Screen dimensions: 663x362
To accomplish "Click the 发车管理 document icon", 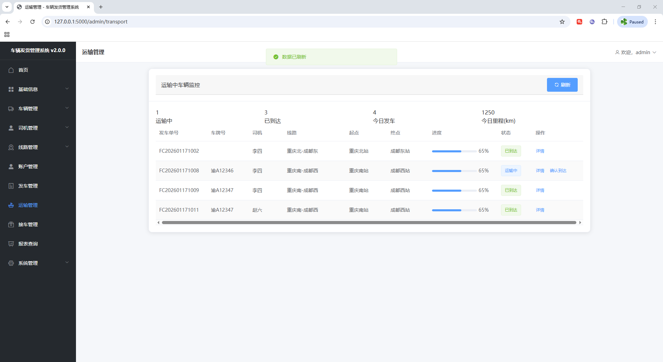I will click(x=11, y=186).
